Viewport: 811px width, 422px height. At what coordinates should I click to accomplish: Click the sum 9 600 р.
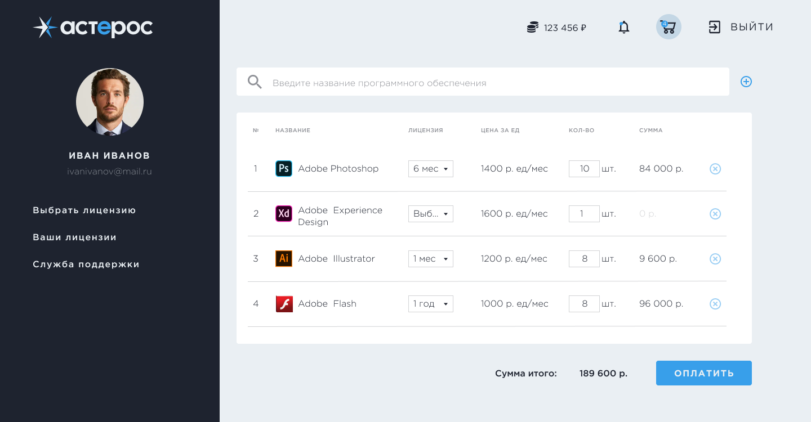click(x=658, y=259)
